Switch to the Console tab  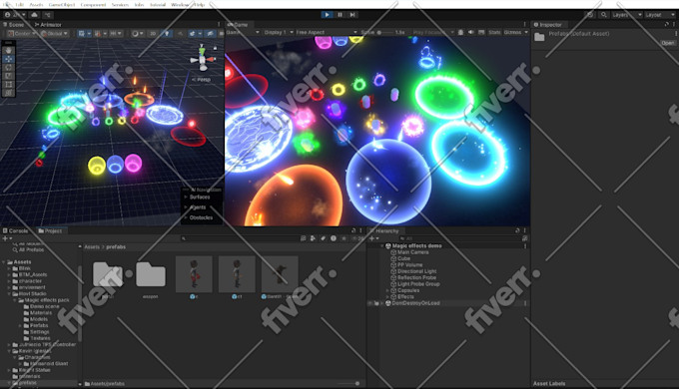16,231
